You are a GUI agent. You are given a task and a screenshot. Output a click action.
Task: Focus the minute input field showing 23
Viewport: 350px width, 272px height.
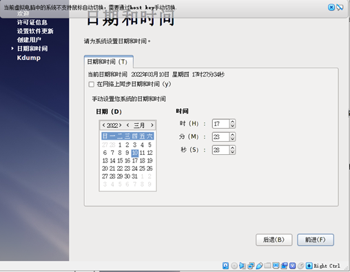coord(220,137)
